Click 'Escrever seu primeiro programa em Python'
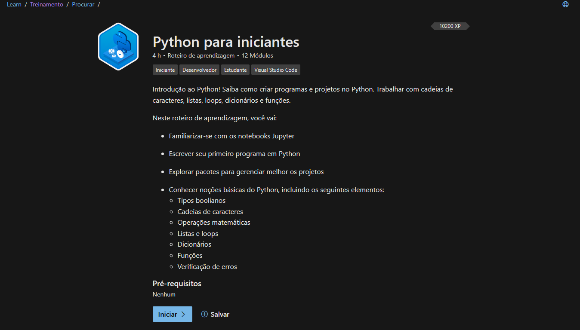This screenshot has width=580, height=330. point(234,154)
